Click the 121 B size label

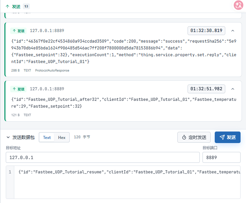click(15, 115)
